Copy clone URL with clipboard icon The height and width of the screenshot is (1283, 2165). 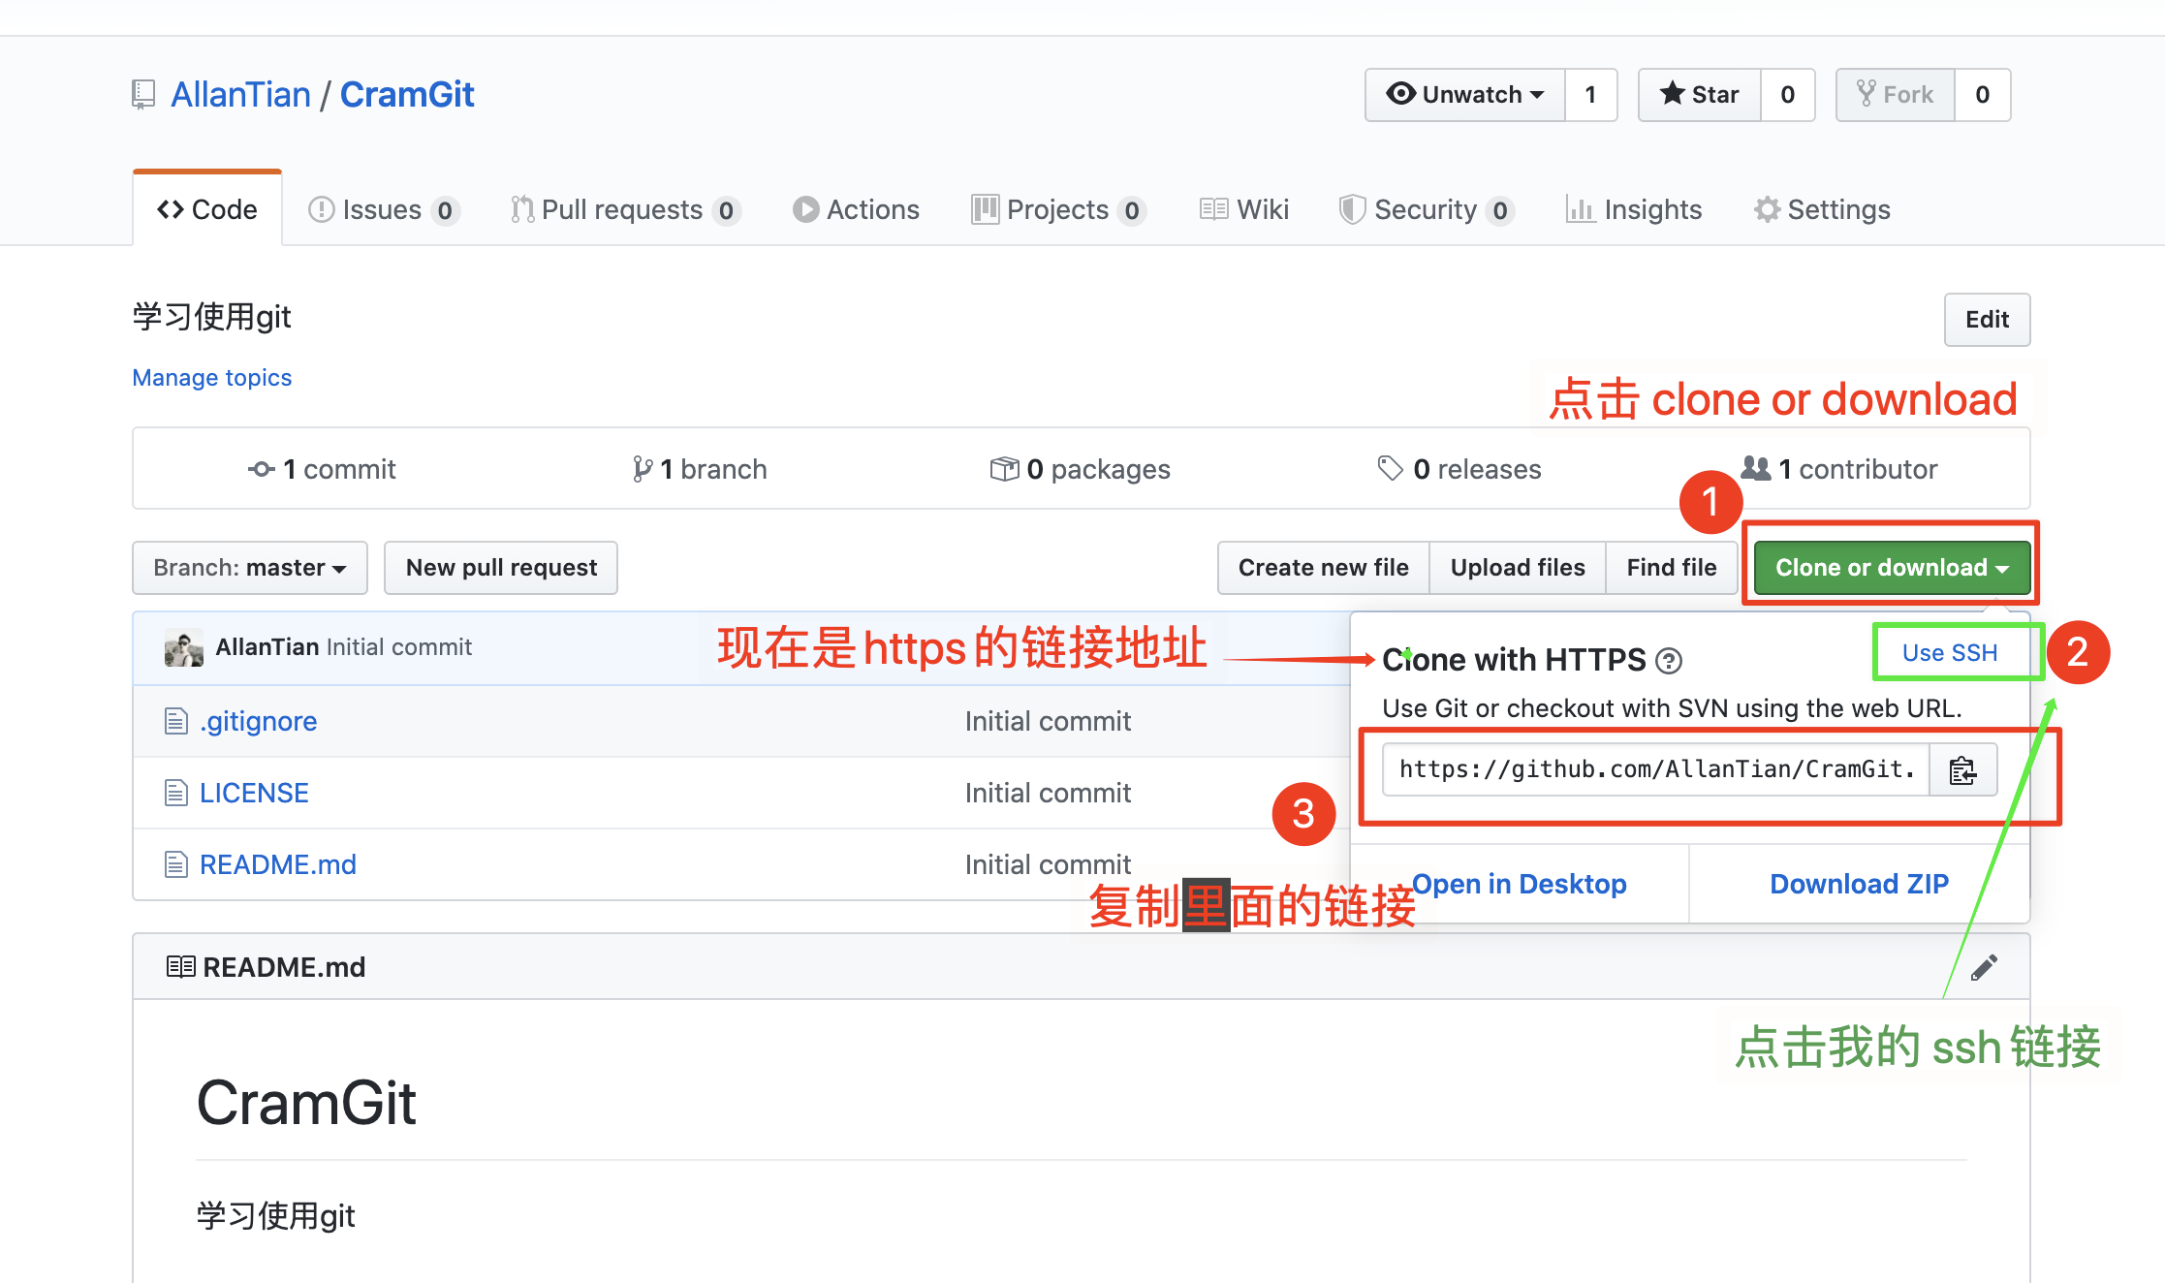[1962, 770]
